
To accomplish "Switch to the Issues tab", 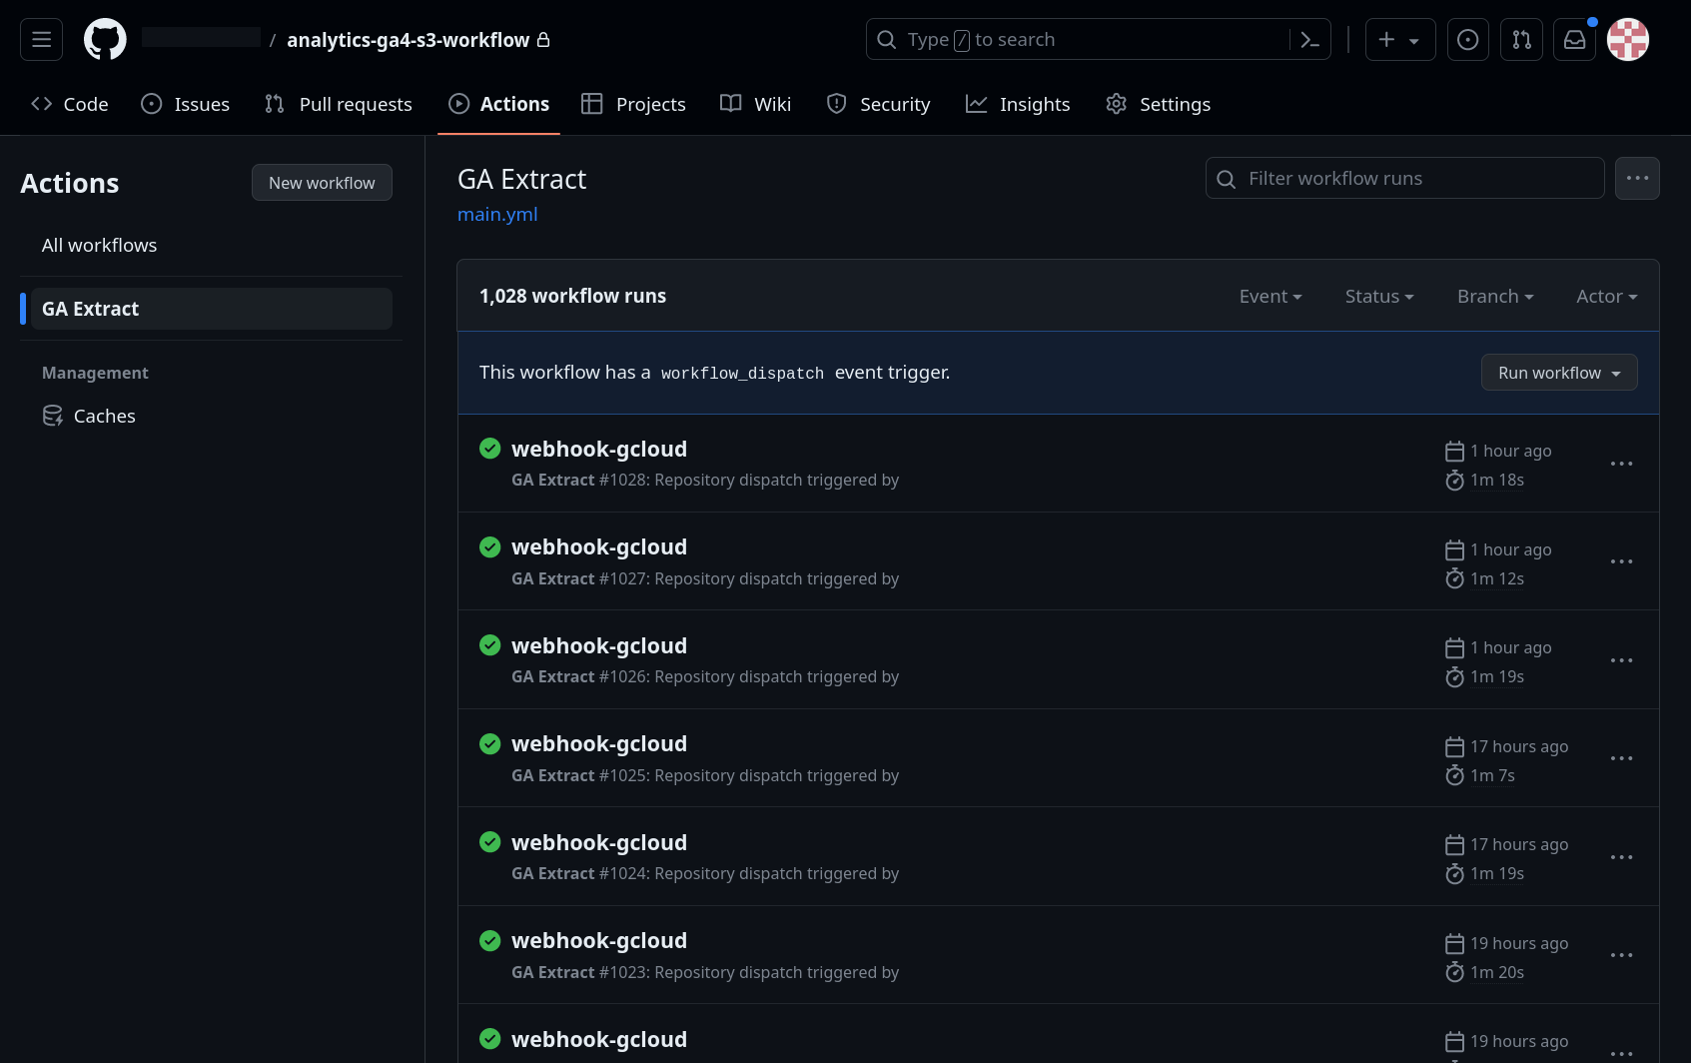I will coord(186,104).
